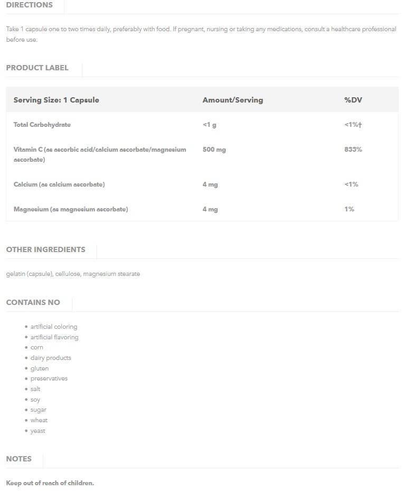The image size is (404, 491).
Task: Click the gelatin, cellulose ingredients text
Action: [x=73, y=274]
